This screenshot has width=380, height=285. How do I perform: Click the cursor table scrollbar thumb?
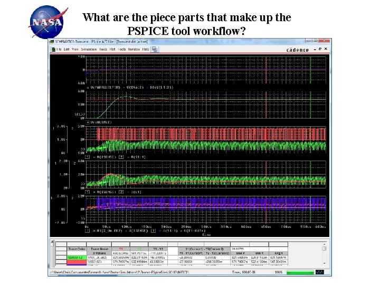point(324,249)
